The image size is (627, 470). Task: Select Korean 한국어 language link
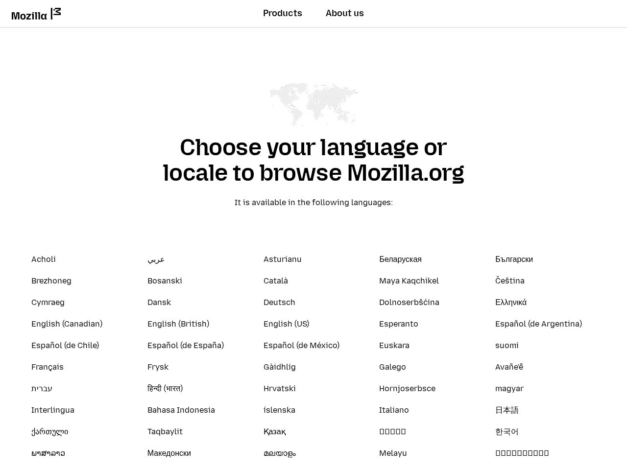(x=506, y=431)
